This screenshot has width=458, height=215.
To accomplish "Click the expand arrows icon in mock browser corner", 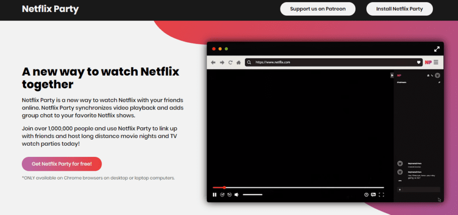I will pyautogui.click(x=437, y=49).
